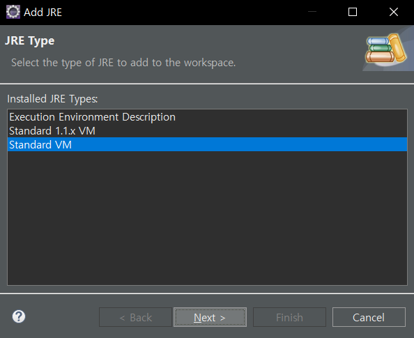Click empty area of JRE types list
Viewport: 414px width, 338px height.
(x=207, y=218)
